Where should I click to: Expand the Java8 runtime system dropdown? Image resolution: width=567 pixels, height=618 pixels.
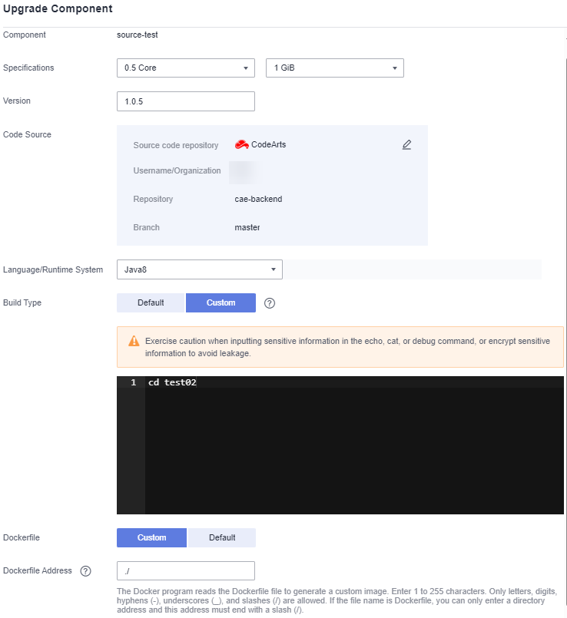coord(199,269)
